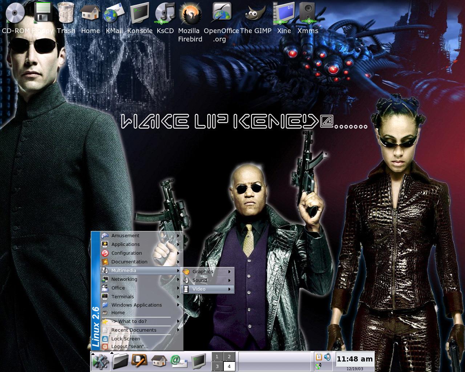Open the terminal monitor icon in panel

tap(198, 361)
